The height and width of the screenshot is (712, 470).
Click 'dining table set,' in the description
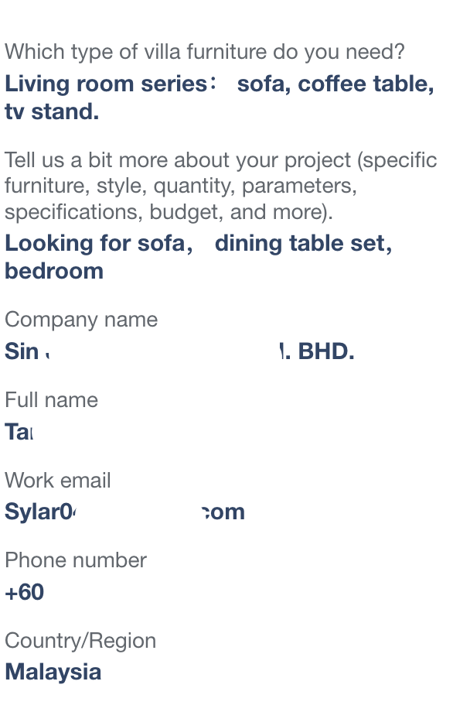[x=304, y=243]
